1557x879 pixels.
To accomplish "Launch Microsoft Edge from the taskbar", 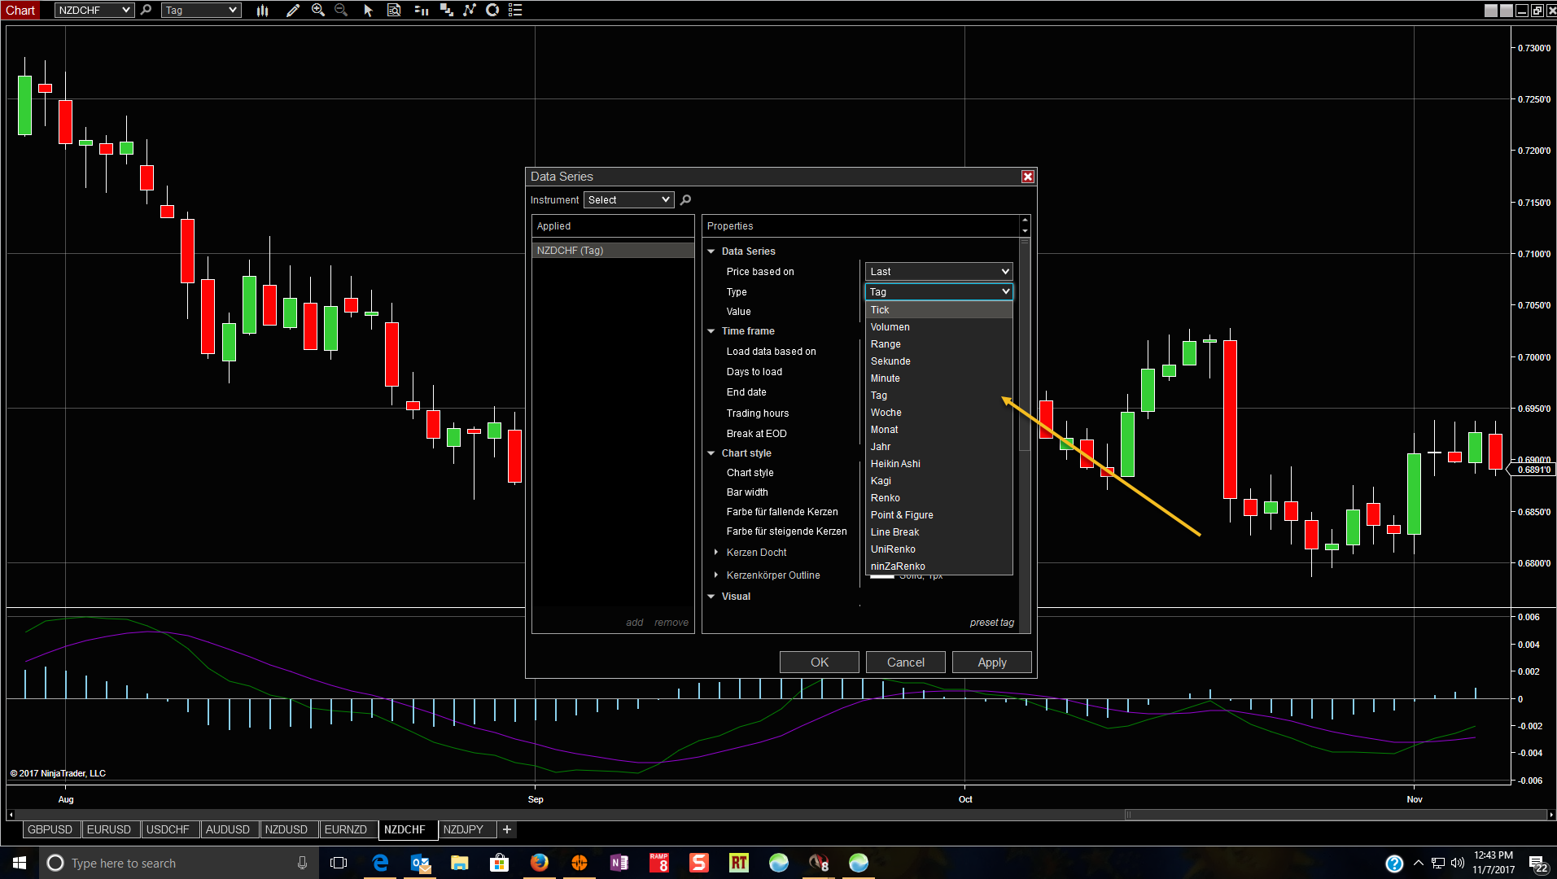I will (x=380, y=863).
